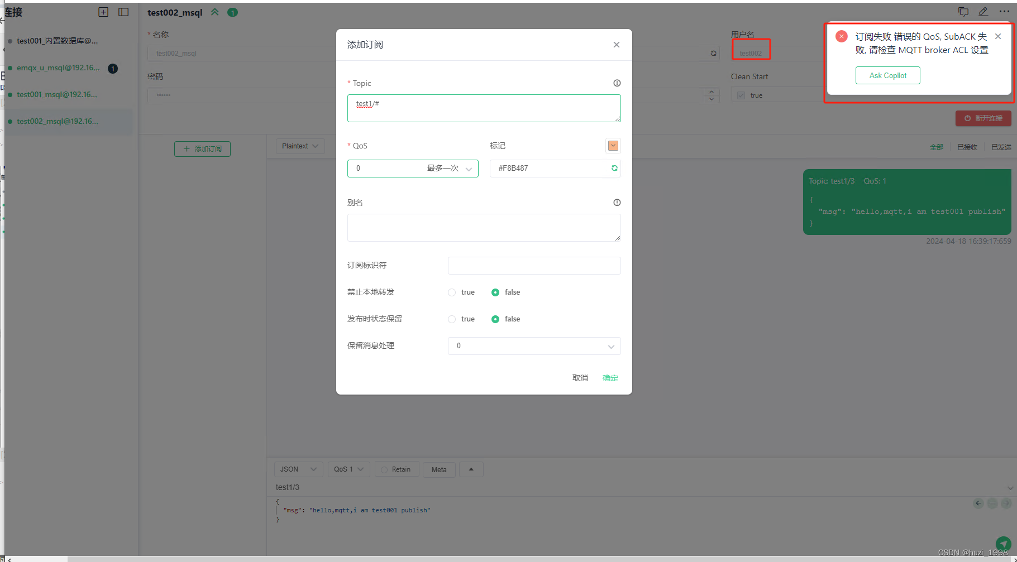Click the Topic input field with test1/#
The height and width of the screenshot is (562, 1017).
pyautogui.click(x=484, y=108)
